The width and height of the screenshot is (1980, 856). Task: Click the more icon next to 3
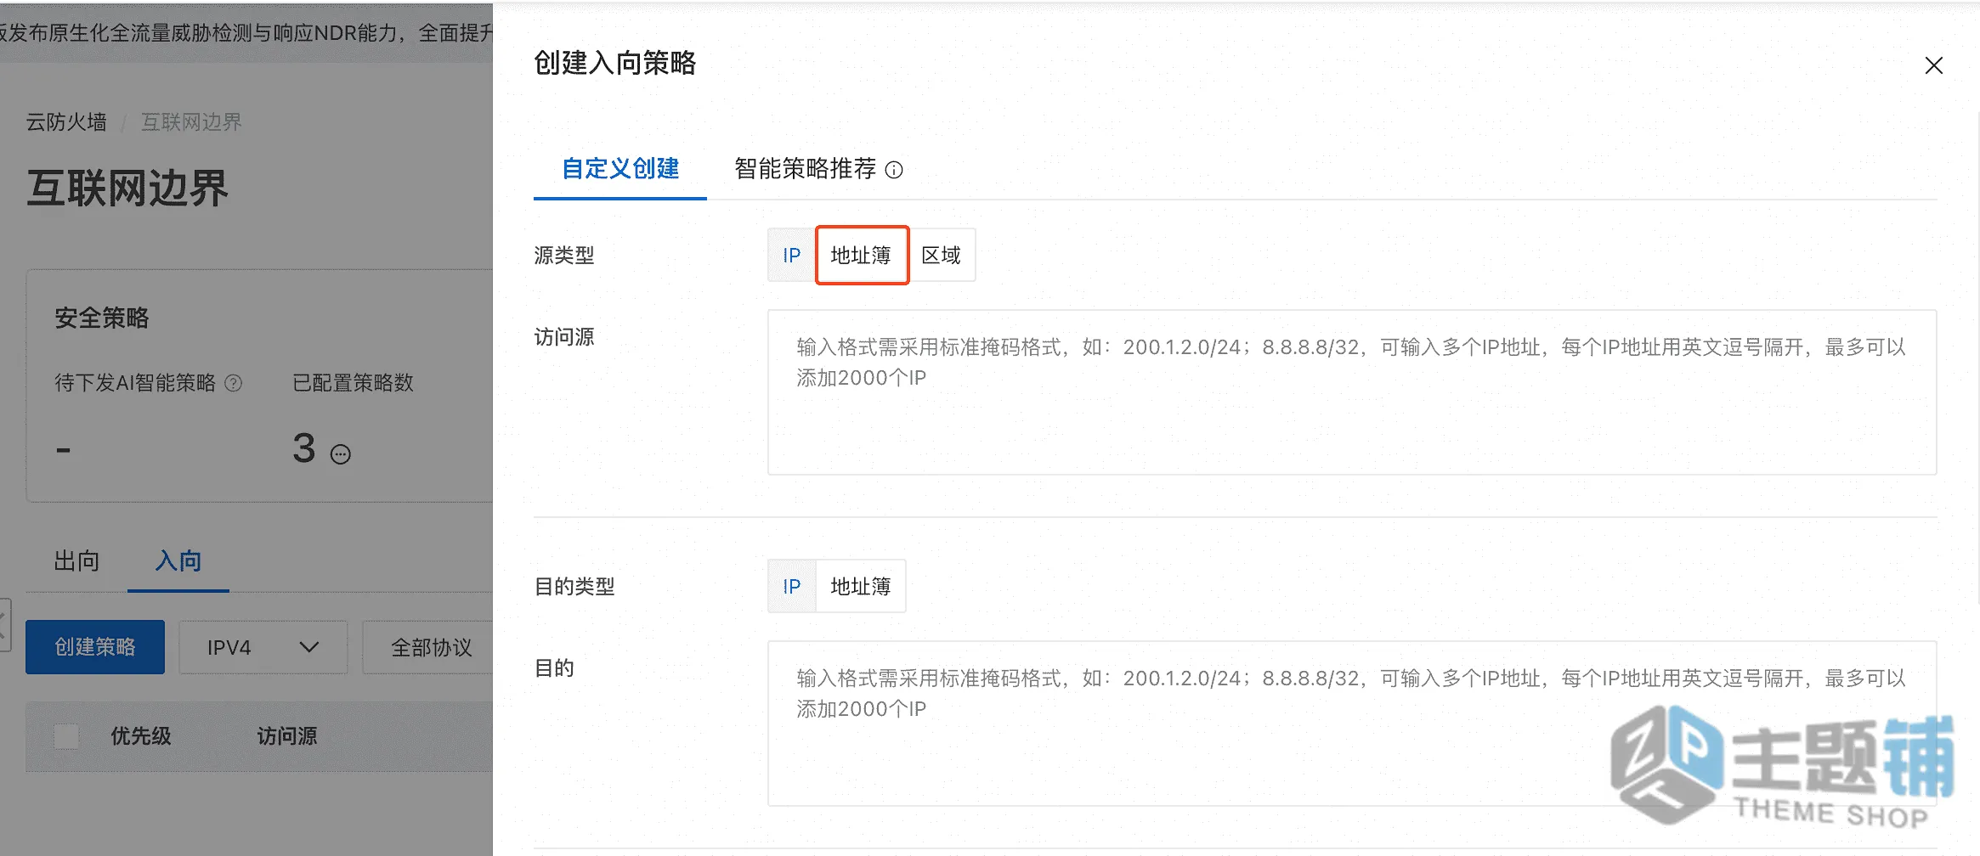coord(341,454)
